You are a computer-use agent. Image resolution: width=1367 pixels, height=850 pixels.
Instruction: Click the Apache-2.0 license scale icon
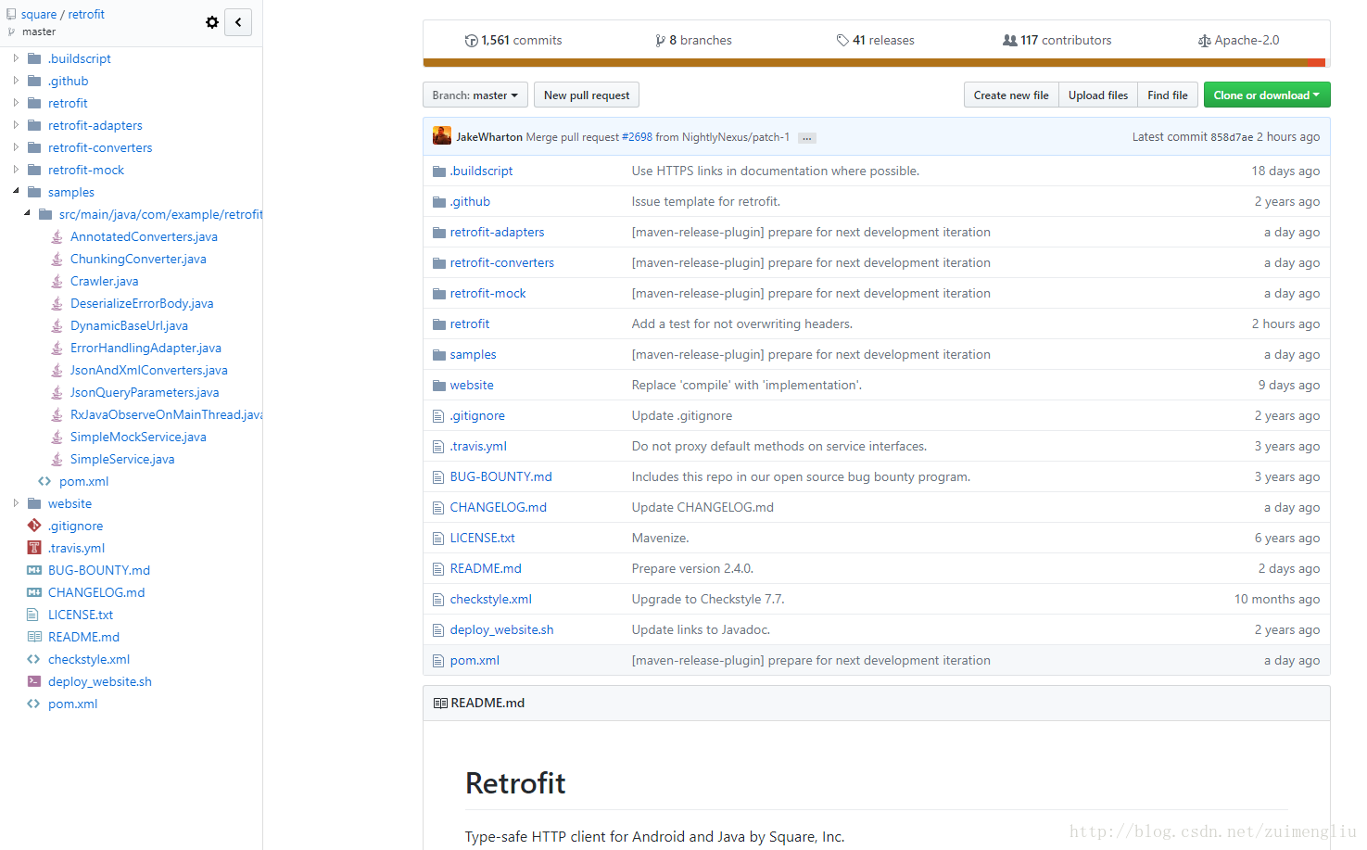click(1204, 41)
